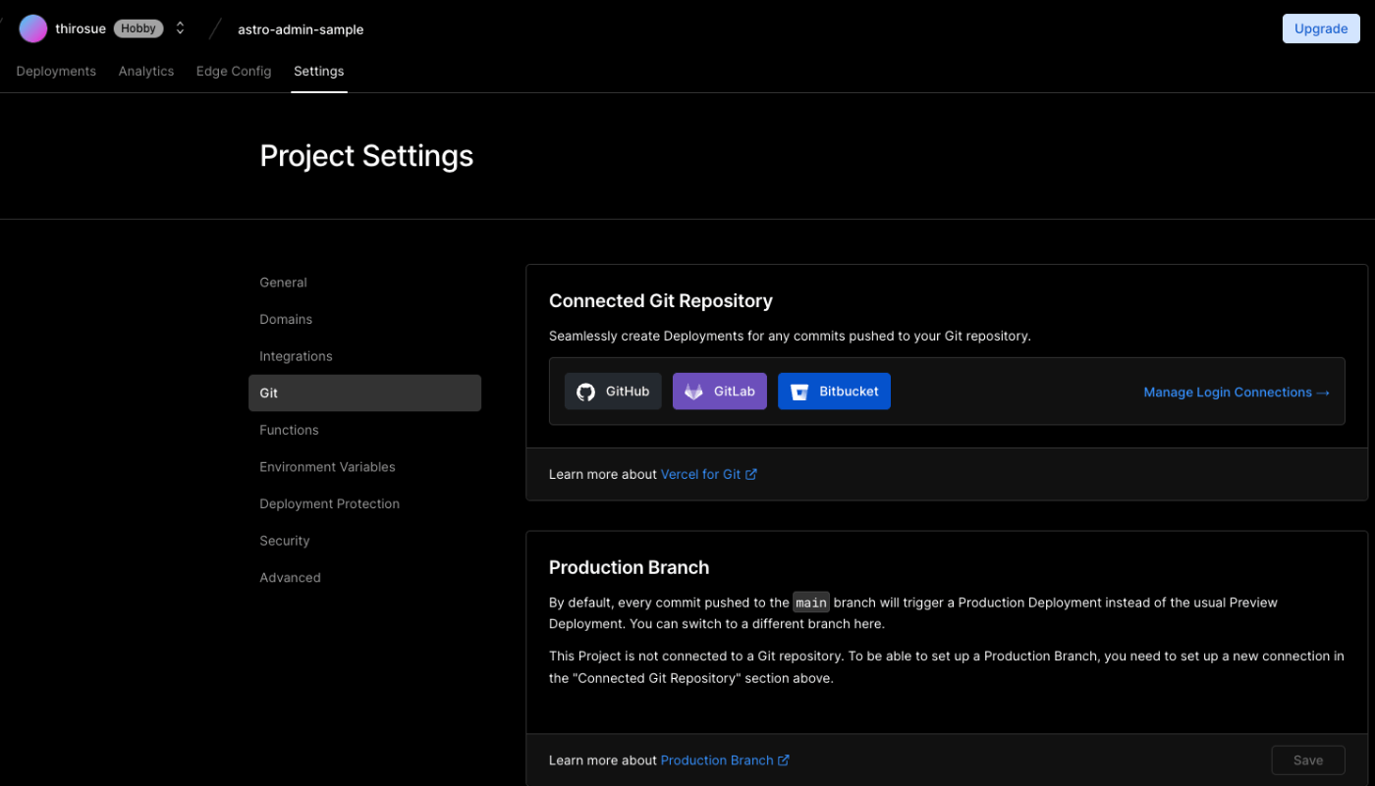The image size is (1375, 786).
Task: Click the astro-admin-sample project name
Action: tap(301, 29)
